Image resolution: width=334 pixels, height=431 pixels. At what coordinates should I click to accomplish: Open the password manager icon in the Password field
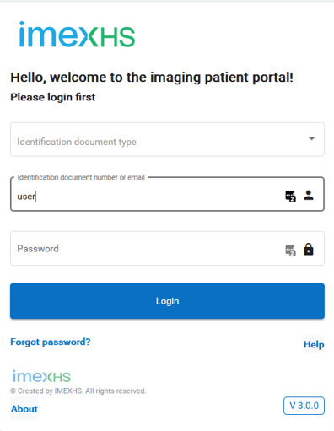pos(290,251)
